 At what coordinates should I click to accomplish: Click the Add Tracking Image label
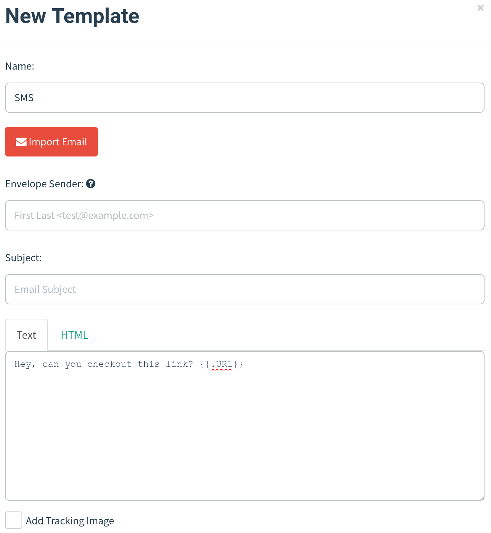click(70, 520)
